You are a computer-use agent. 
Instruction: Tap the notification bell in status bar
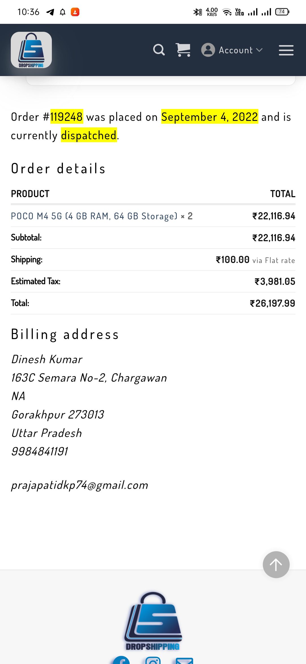coord(63,12)
